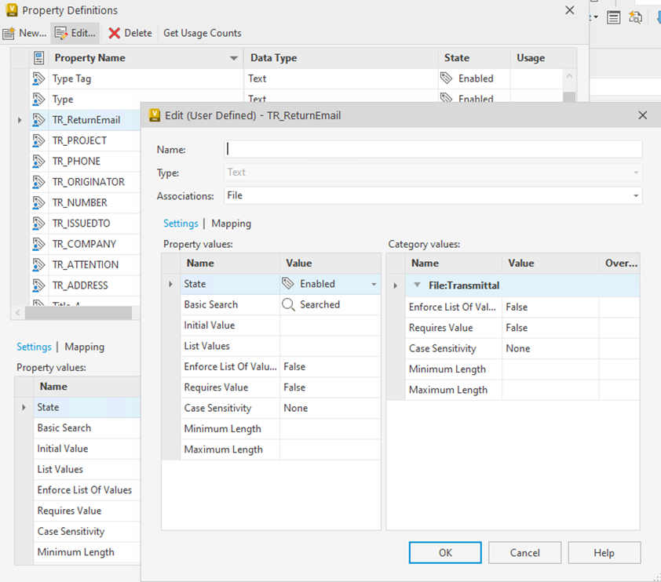Click the red Delete icon
The height and width of the screenshot is (582, 661).
point(115,33)
